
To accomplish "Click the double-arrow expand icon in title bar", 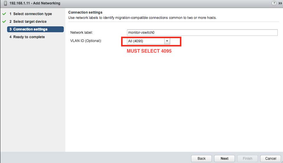I will point(280,3).
